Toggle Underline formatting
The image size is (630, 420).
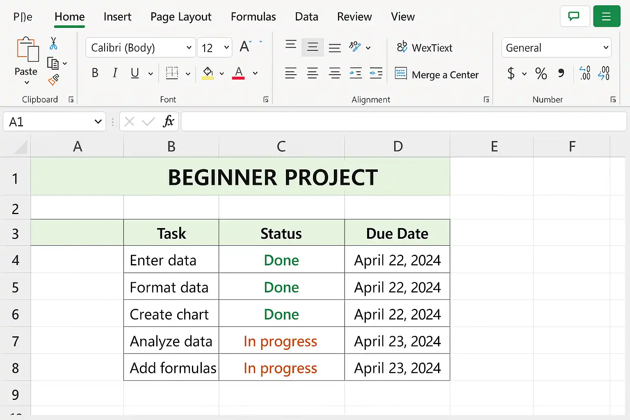pyautogui.click(x=135, y=73)
